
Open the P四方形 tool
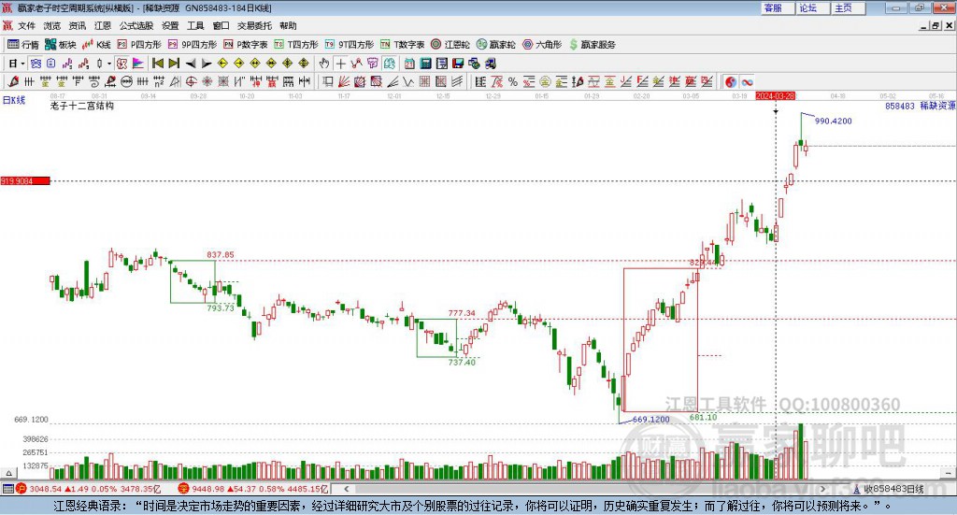(x=139, y=45)
